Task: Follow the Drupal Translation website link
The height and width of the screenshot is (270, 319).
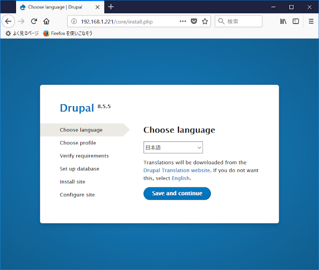Action: click(176, 170)
